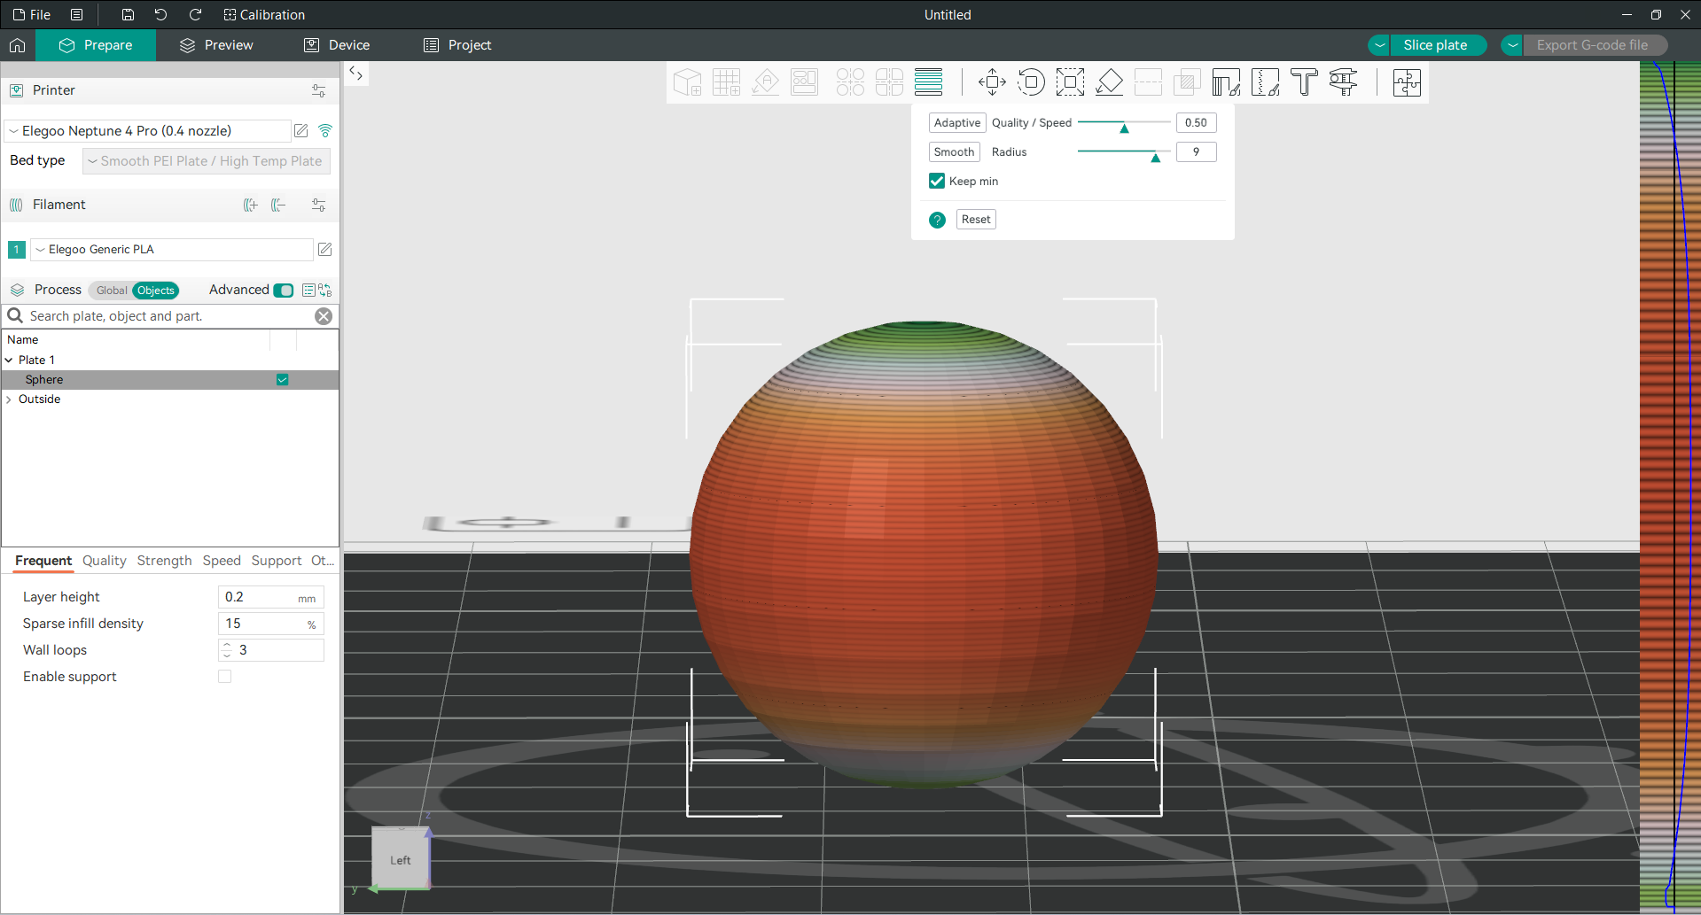
Task: Click the help question mark icon
Action: (937, 220)
